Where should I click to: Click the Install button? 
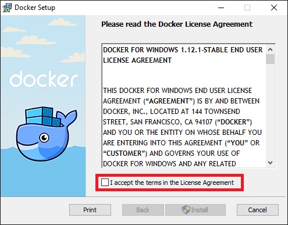pos(195,210)
